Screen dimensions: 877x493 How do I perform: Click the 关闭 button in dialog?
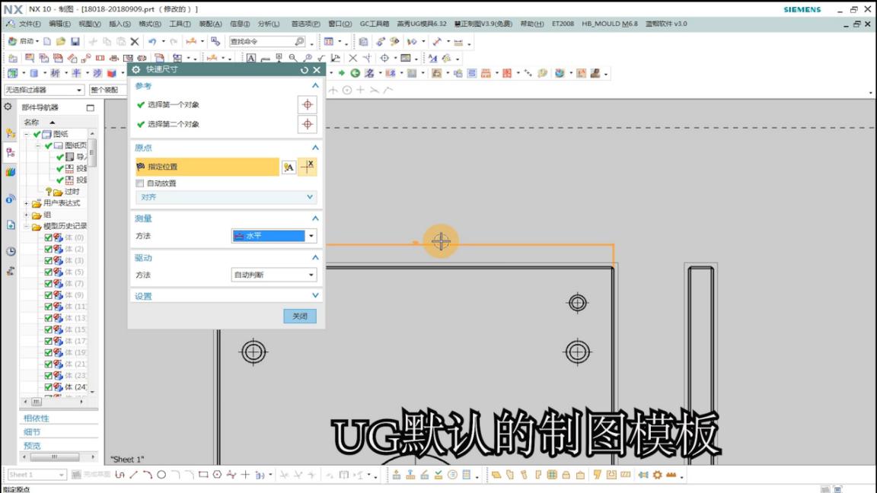(300, 316)
